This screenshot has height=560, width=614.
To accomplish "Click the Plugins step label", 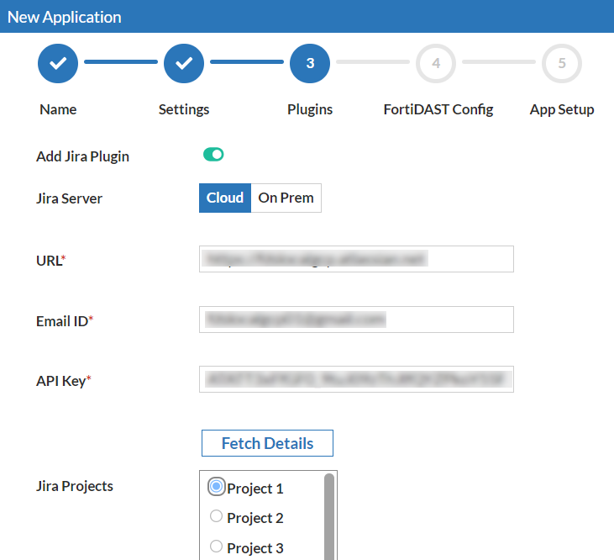I will (310, 109).
